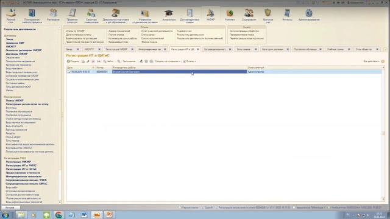Open the Отчеты dropdown in list toolbar
The height and width of the screenshot is (219, 390).
[190, 61]
